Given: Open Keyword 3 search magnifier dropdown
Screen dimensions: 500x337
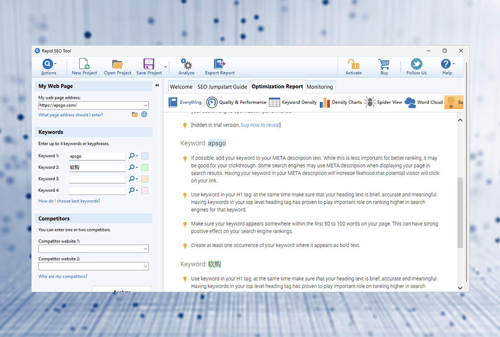Looking at the screenshot, I should point(133,179).
